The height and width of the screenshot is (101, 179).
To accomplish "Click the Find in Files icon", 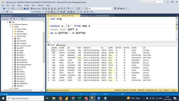I will (86, 9).
